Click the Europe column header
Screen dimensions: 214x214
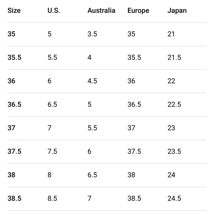coord(138,11)
